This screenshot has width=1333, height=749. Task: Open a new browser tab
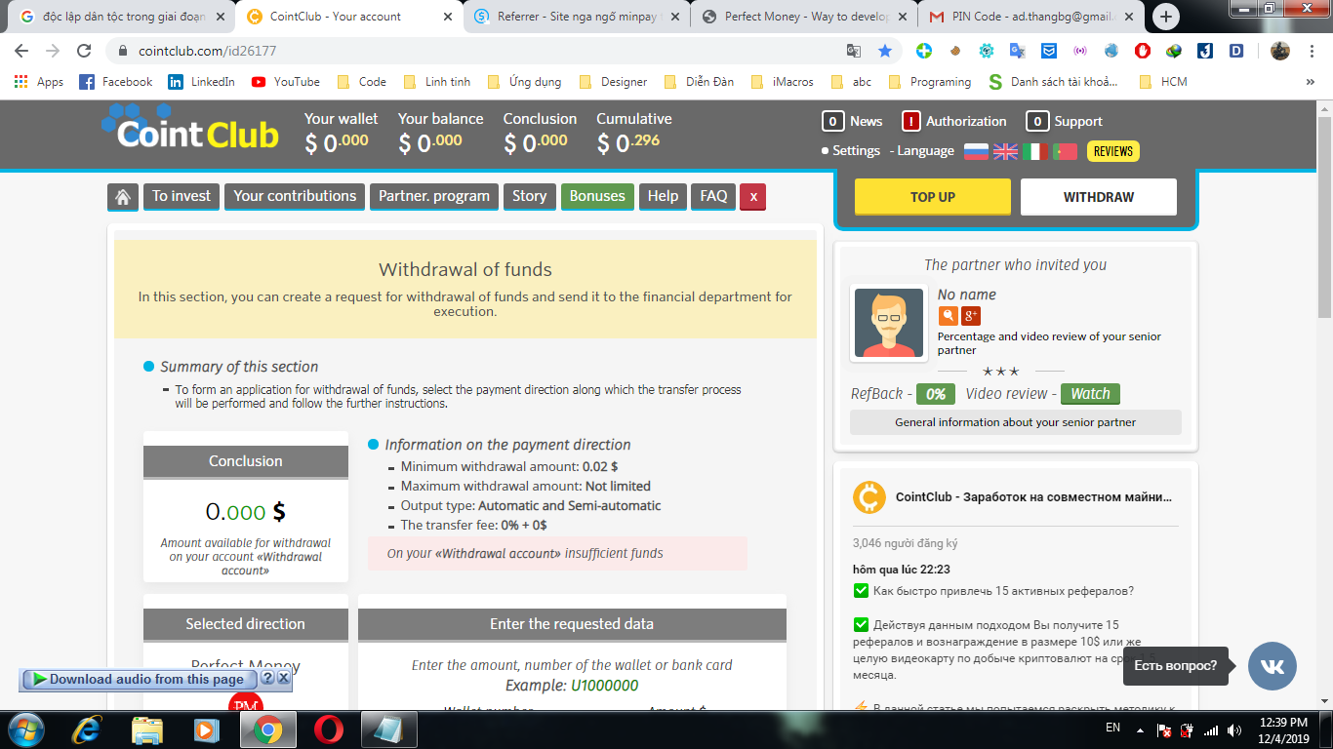pyautogui.click(x=1166, y=17)
